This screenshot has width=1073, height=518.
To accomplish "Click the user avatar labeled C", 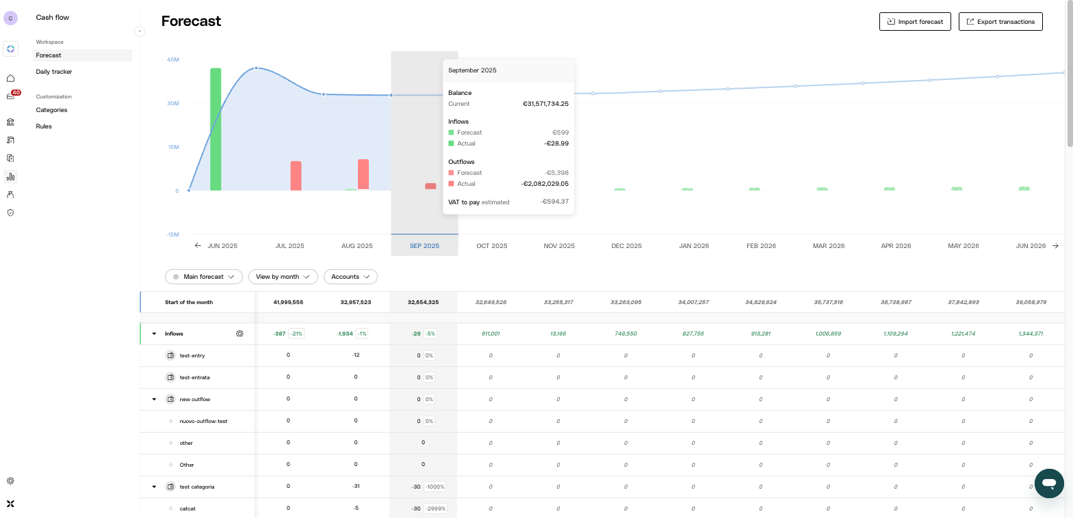I will coord(10,18).
